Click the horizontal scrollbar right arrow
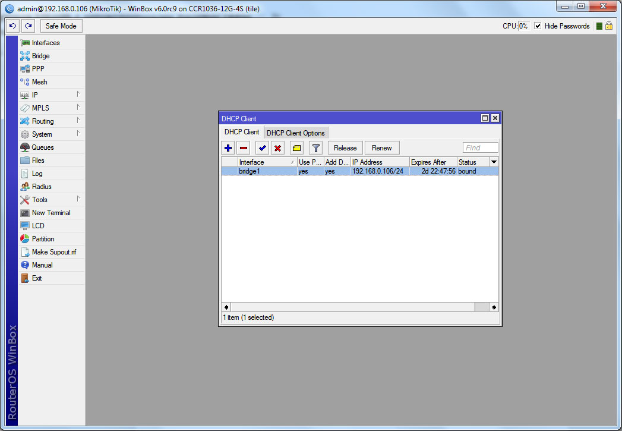This screenshot has width=622, height=431. click(x=494, y=307)
